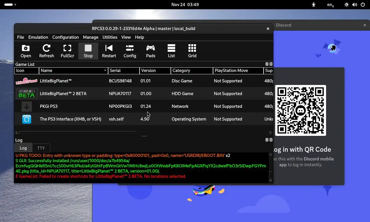
Task: Click the red GameList shortcut error line
Action: coord(101,176)
